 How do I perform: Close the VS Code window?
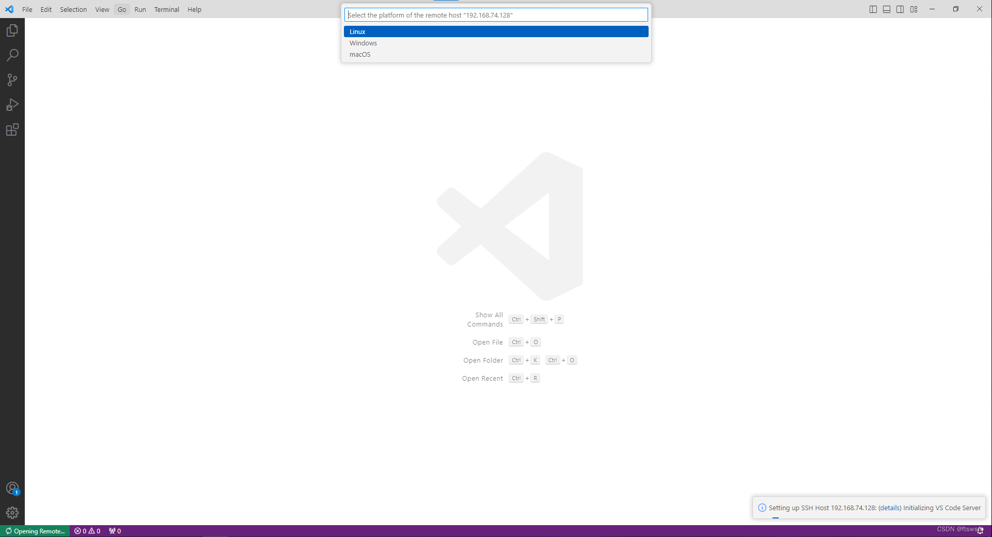tap(980, 9)
